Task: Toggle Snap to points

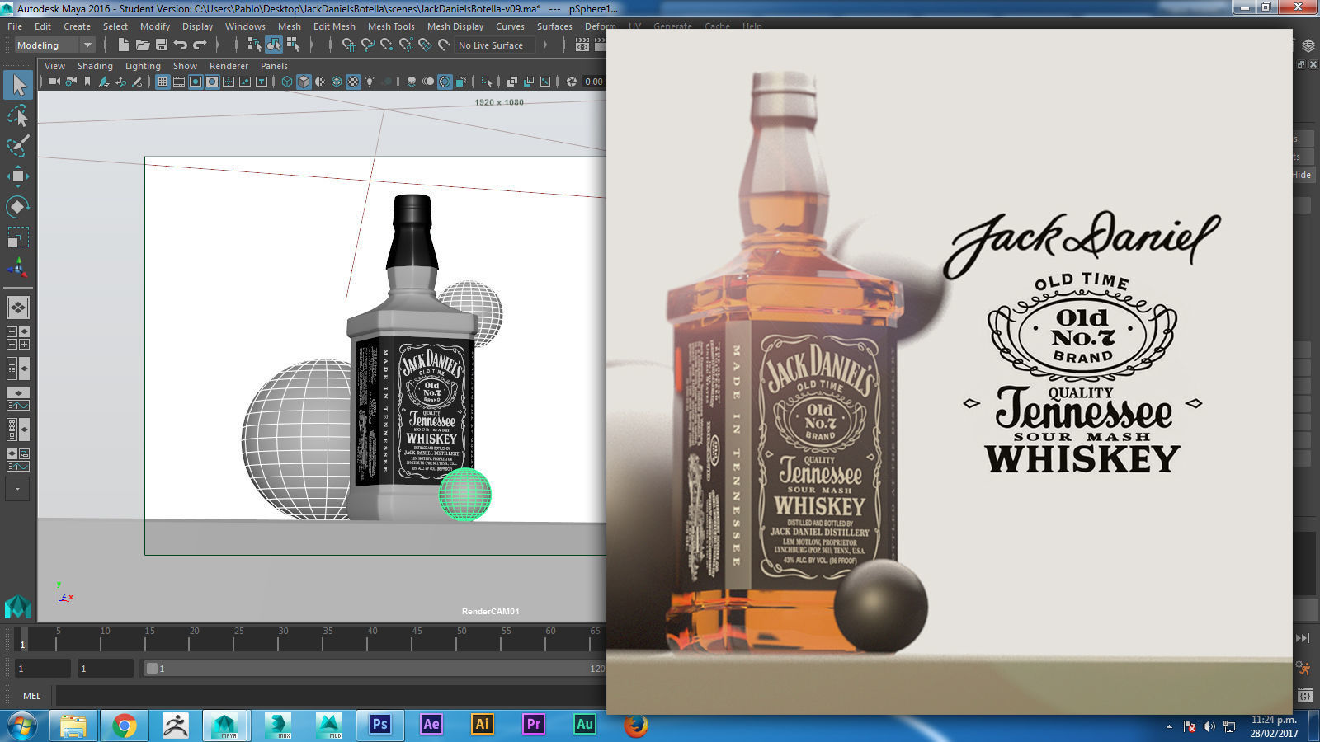Action: [386, 45]
